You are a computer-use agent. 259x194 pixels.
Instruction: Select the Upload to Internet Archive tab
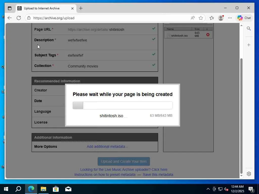46,8
